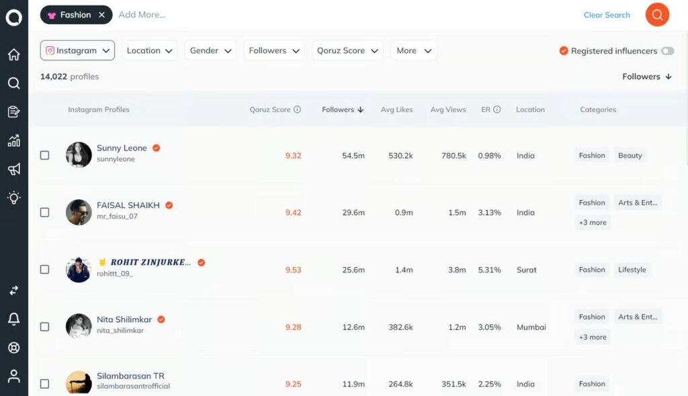
Task: Open the More filters dropdown
Action: (414, 50)
